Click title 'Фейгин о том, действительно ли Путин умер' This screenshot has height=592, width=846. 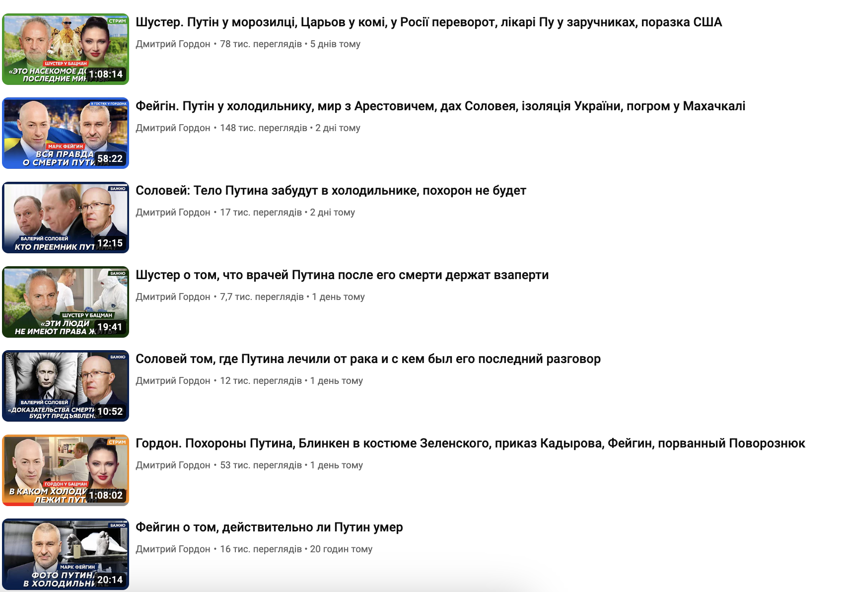[269, 527]
